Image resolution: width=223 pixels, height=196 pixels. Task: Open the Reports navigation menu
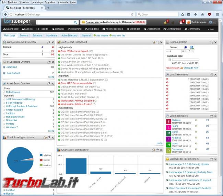[43, 29]
